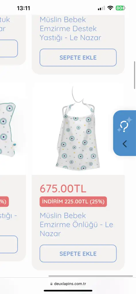Tap the lock icon beside deuxlapins.com.tr

pos(52,284)
